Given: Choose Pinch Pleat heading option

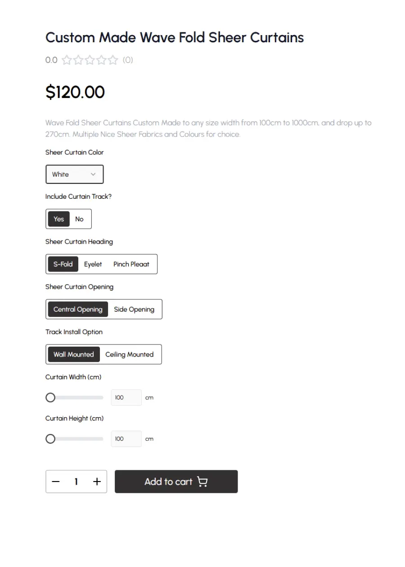Looking at the screenshot, I should (131, 264).
